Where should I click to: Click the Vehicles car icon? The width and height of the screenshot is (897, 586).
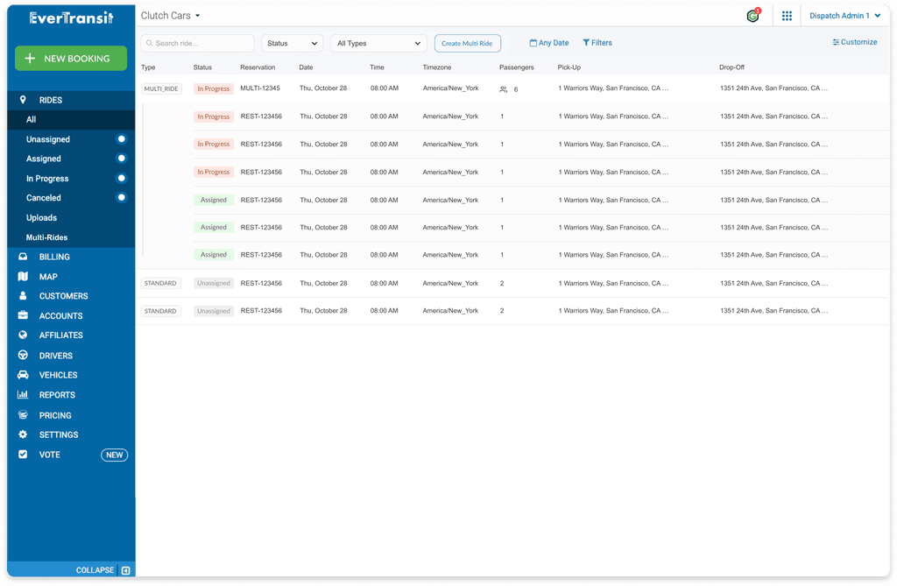click(x=23, y=375)
